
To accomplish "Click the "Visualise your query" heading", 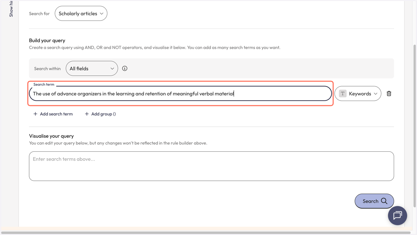I will (51, 136).
